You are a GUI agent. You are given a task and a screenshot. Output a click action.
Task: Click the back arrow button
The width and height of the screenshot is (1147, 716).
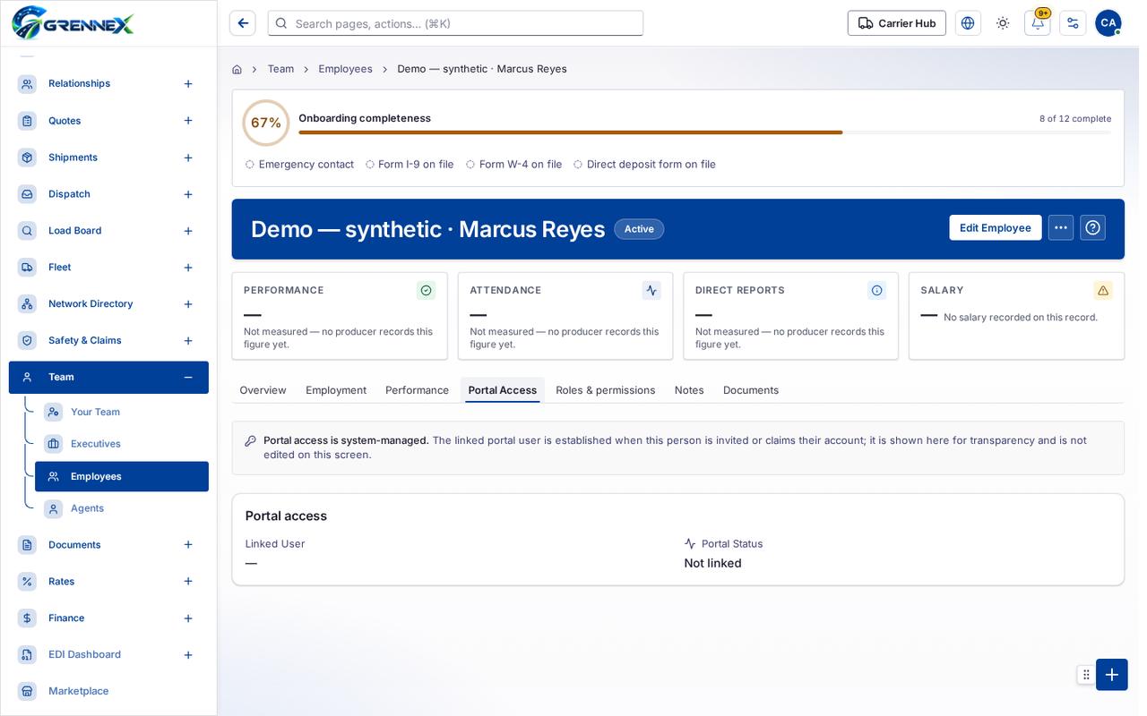click(243, 23)
